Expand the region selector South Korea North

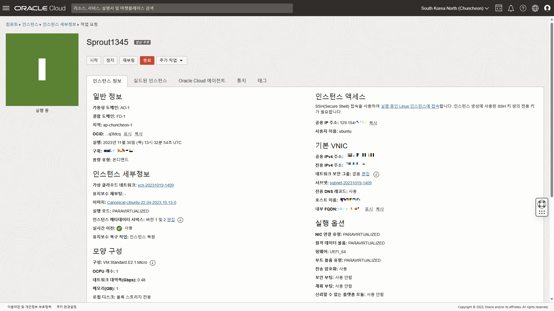(455, 8)
